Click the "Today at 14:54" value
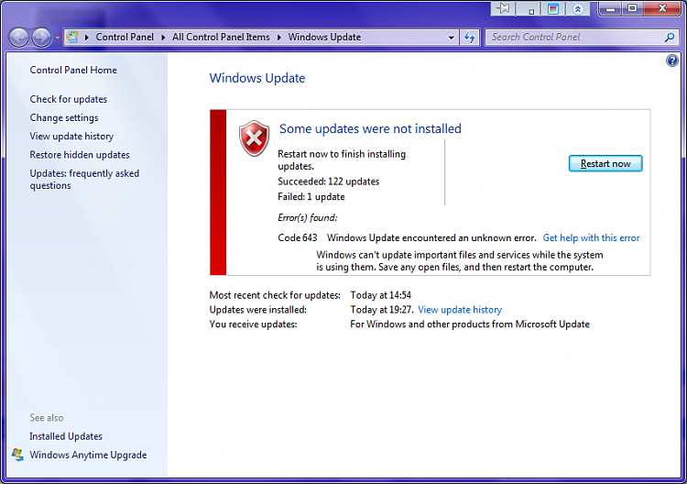This screenshot has width=687, height=484. tap(380, 295)
